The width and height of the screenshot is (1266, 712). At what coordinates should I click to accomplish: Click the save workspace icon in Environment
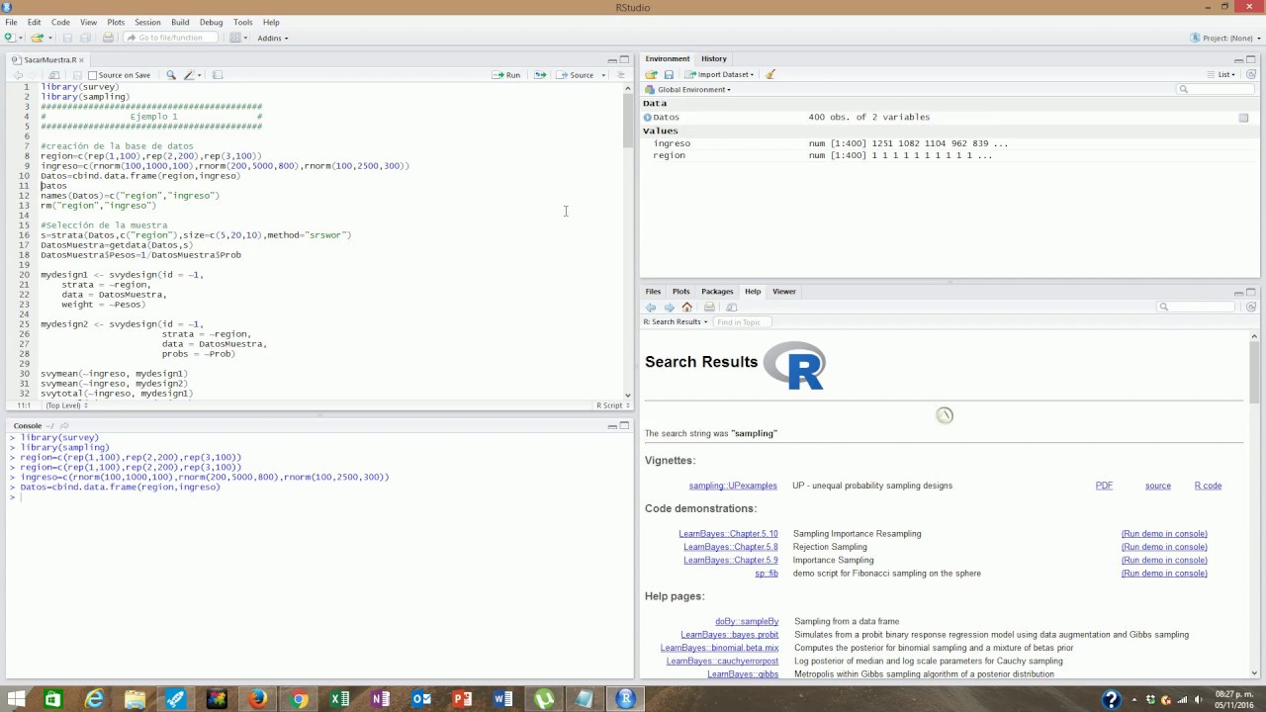(x=669, y=75)
